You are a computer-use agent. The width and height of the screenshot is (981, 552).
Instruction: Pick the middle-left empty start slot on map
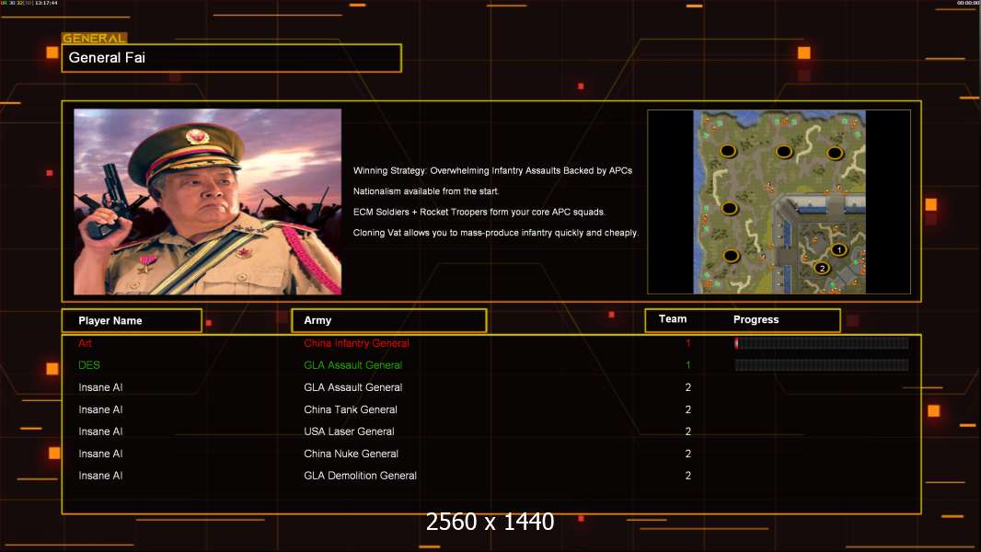(x=731, y=208)
